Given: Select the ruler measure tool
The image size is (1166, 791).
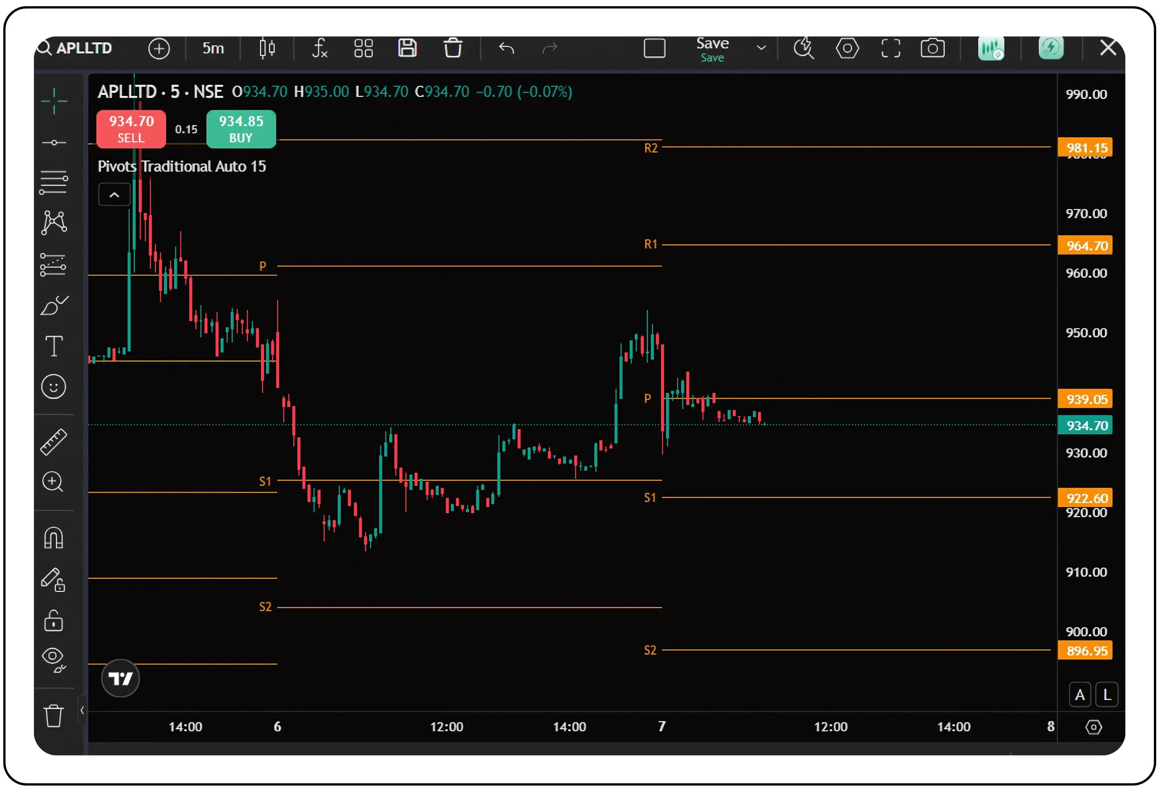Looking at the screenshot, I should [54, 441].
